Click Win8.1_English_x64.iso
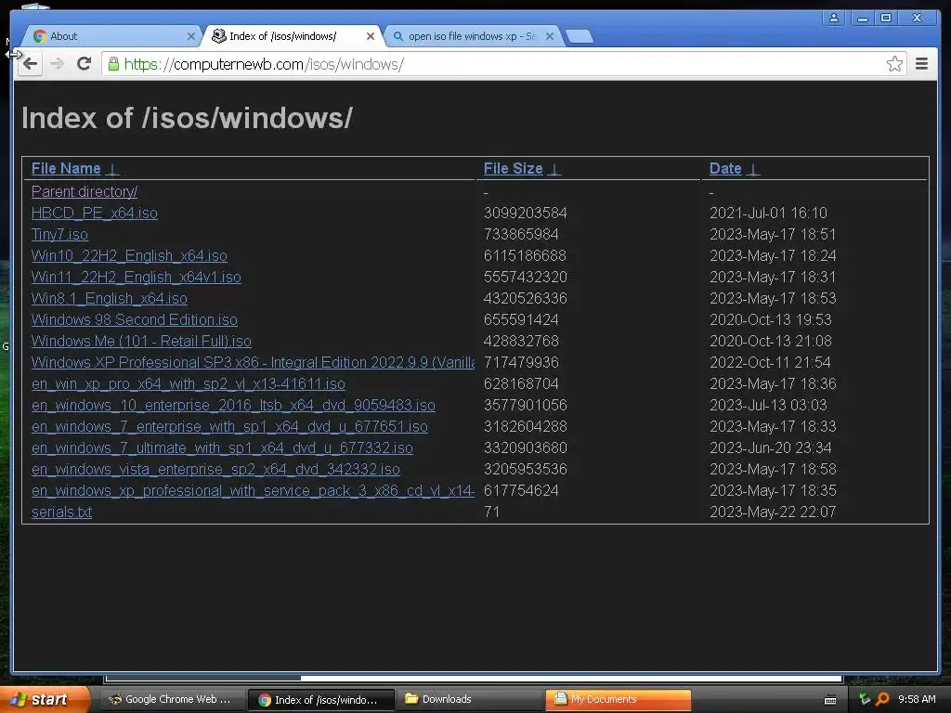This screenshot has width=951, height=713. point(110,298)
